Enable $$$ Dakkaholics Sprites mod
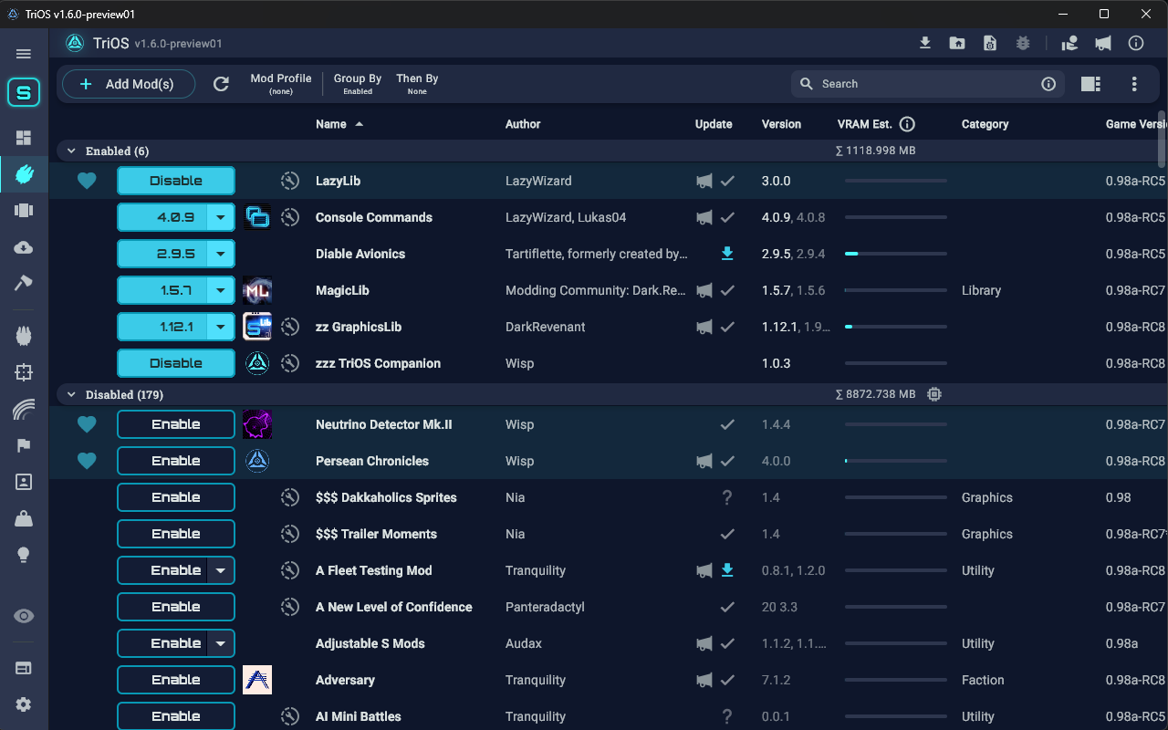Viewport: 1168px width, 730px height. [x=176, y=497]
